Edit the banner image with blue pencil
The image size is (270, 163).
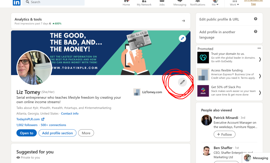click(x=182, y=38)
